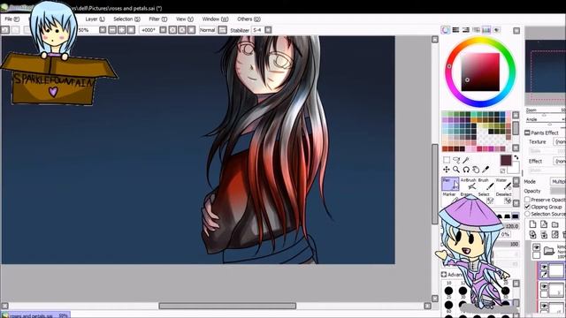Image resolution: width=566 pixels, height=318 pixels.
Task: Toggle the RGB slider panel icon
Action: pyautogui.click(x=456, y=30)
